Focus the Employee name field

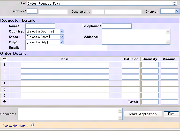[53, 12]
